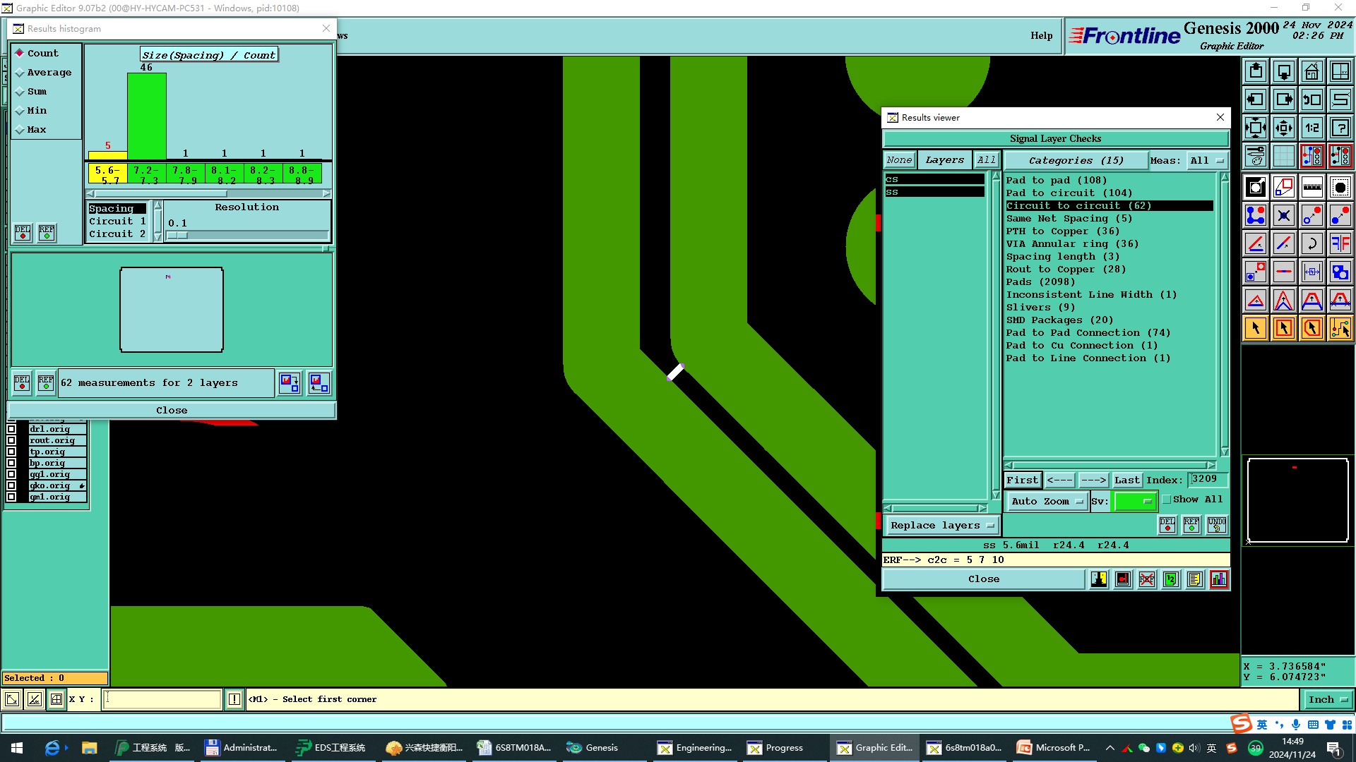Enable the Show All checkbox

pos(1167,500)
